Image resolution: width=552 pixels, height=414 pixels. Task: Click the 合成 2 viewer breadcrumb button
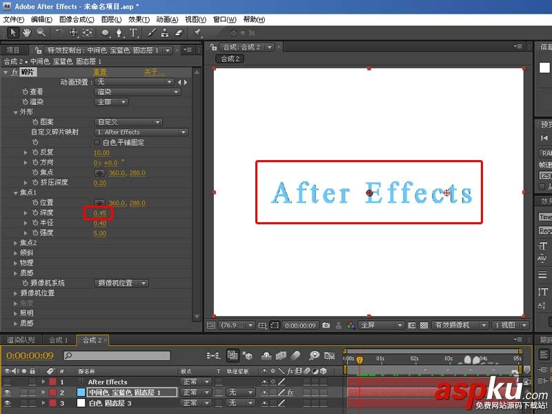point(230,59)
